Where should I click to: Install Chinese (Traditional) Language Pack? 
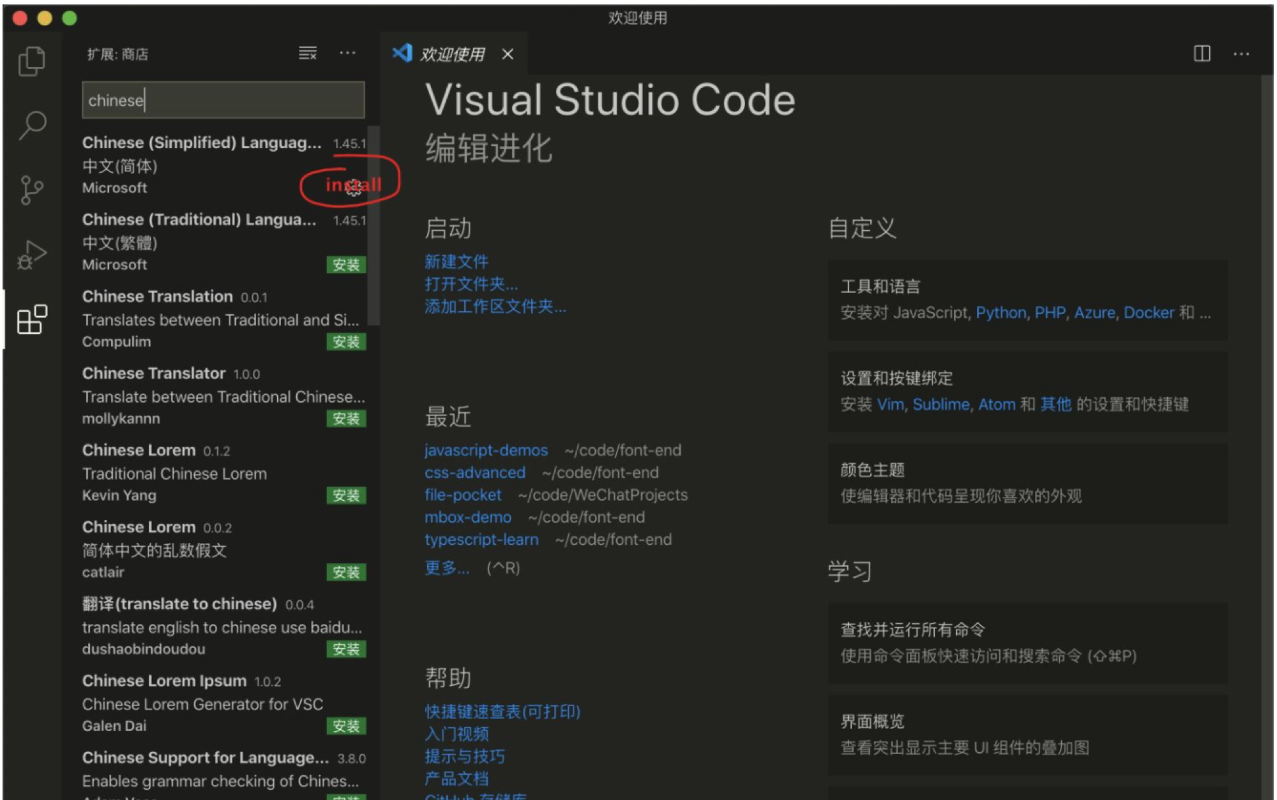[x=346, y=265]
